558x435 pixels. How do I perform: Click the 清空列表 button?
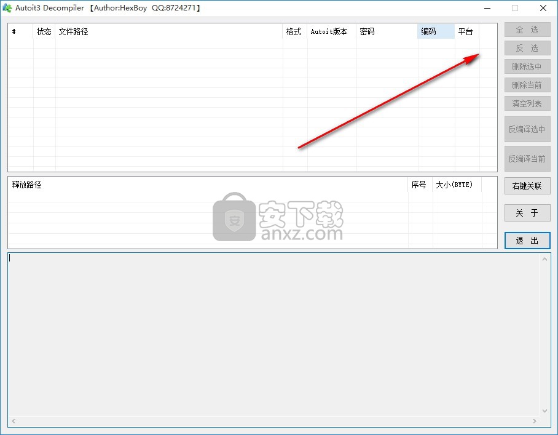pyautogui.click(x=527, y=103)
